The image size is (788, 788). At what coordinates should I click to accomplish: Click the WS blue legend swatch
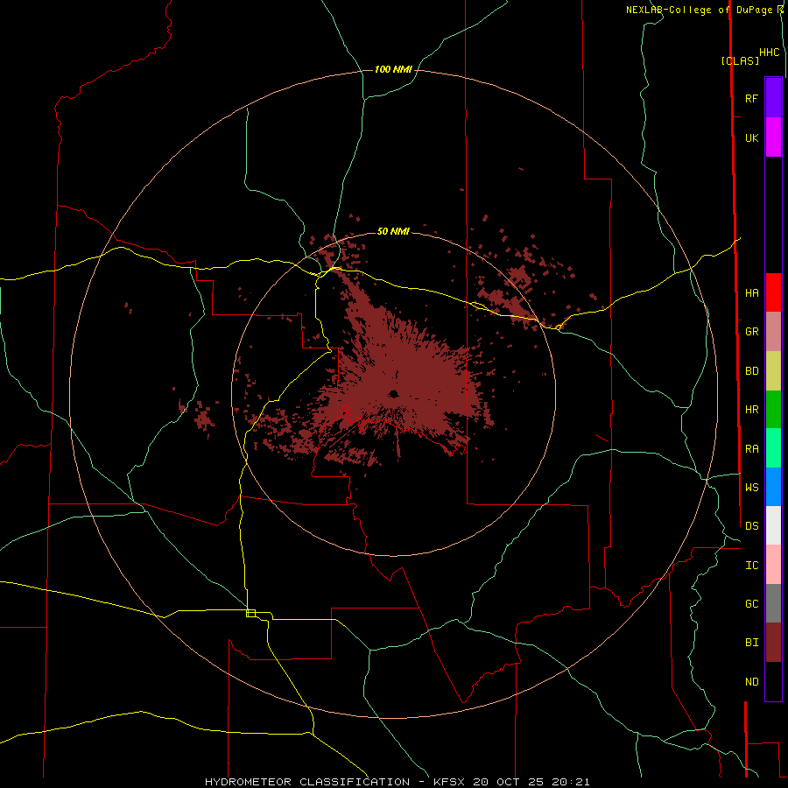coord(773,487)
